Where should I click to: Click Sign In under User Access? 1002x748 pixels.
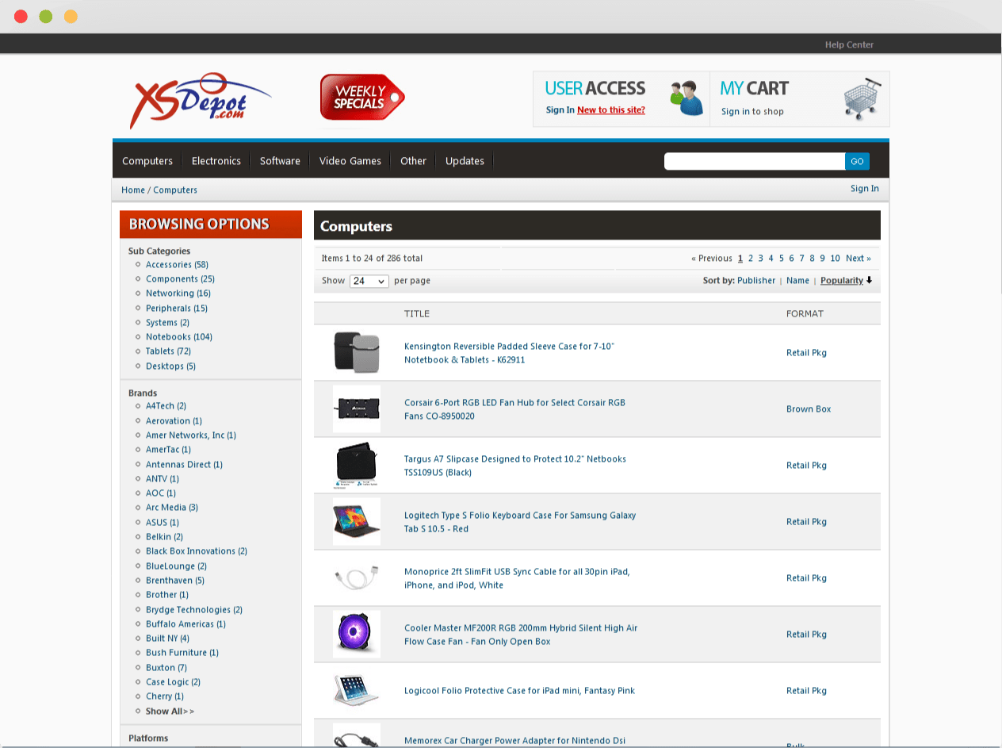[x=560, y=110]
